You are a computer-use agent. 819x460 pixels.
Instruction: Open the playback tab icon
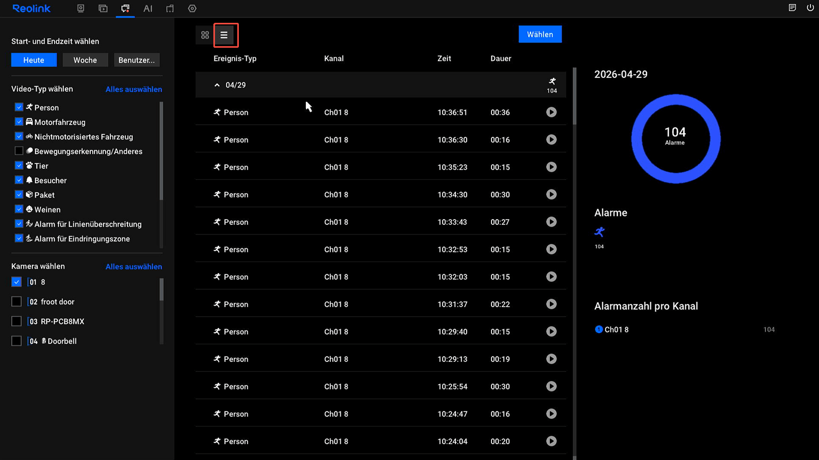pos(103,8)
